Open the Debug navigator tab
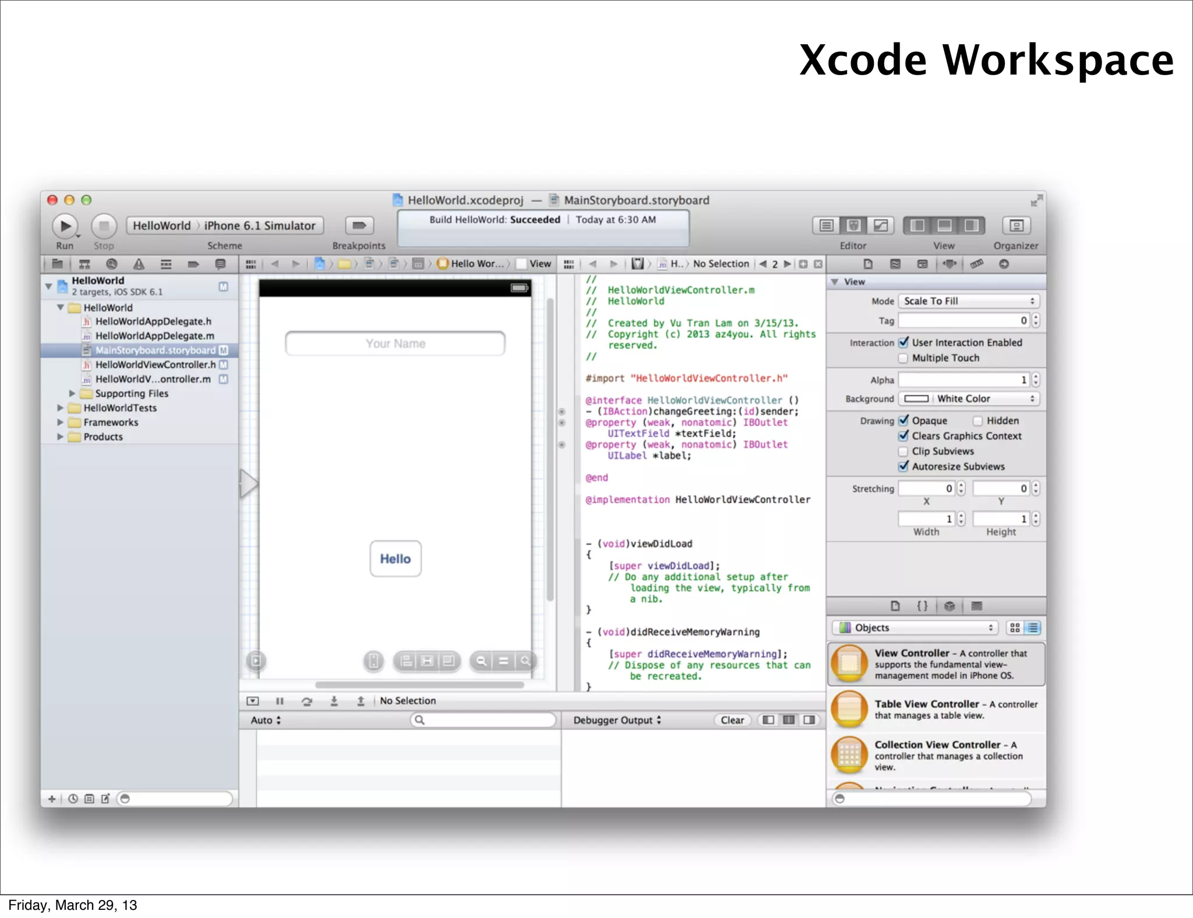 point(166,264)
